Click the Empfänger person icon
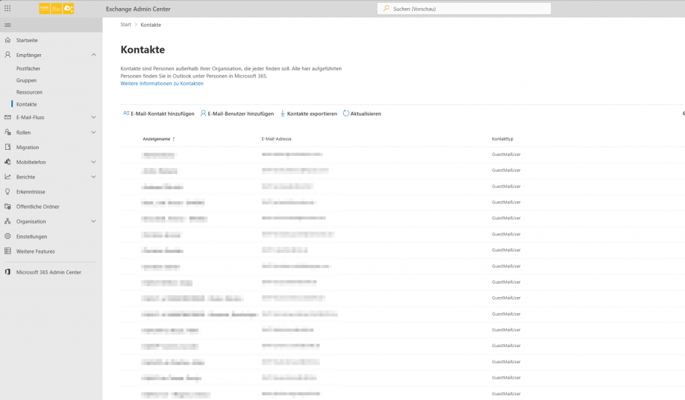The width and height of the screenshot is (685, 400). [7, 55]
